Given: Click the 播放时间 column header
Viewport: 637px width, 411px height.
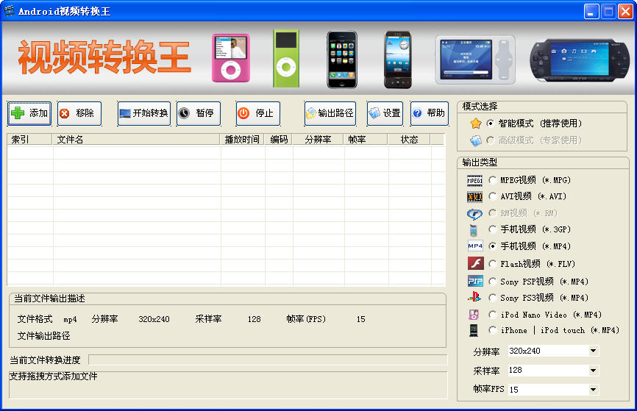Looking at the screenshot, I should [x=242, y=140].
